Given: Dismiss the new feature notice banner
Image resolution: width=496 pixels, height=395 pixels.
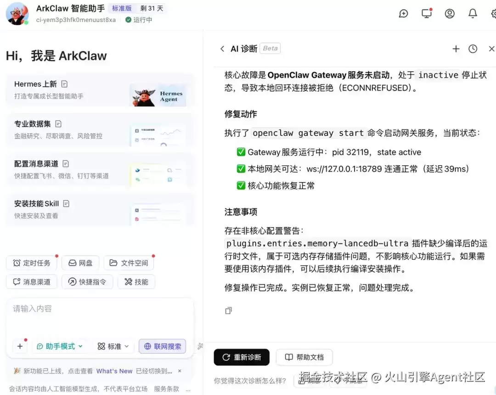Looking at the screenshot, I should click(180, 371).
